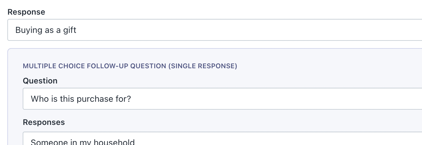Click the top "Response" label

26,12
